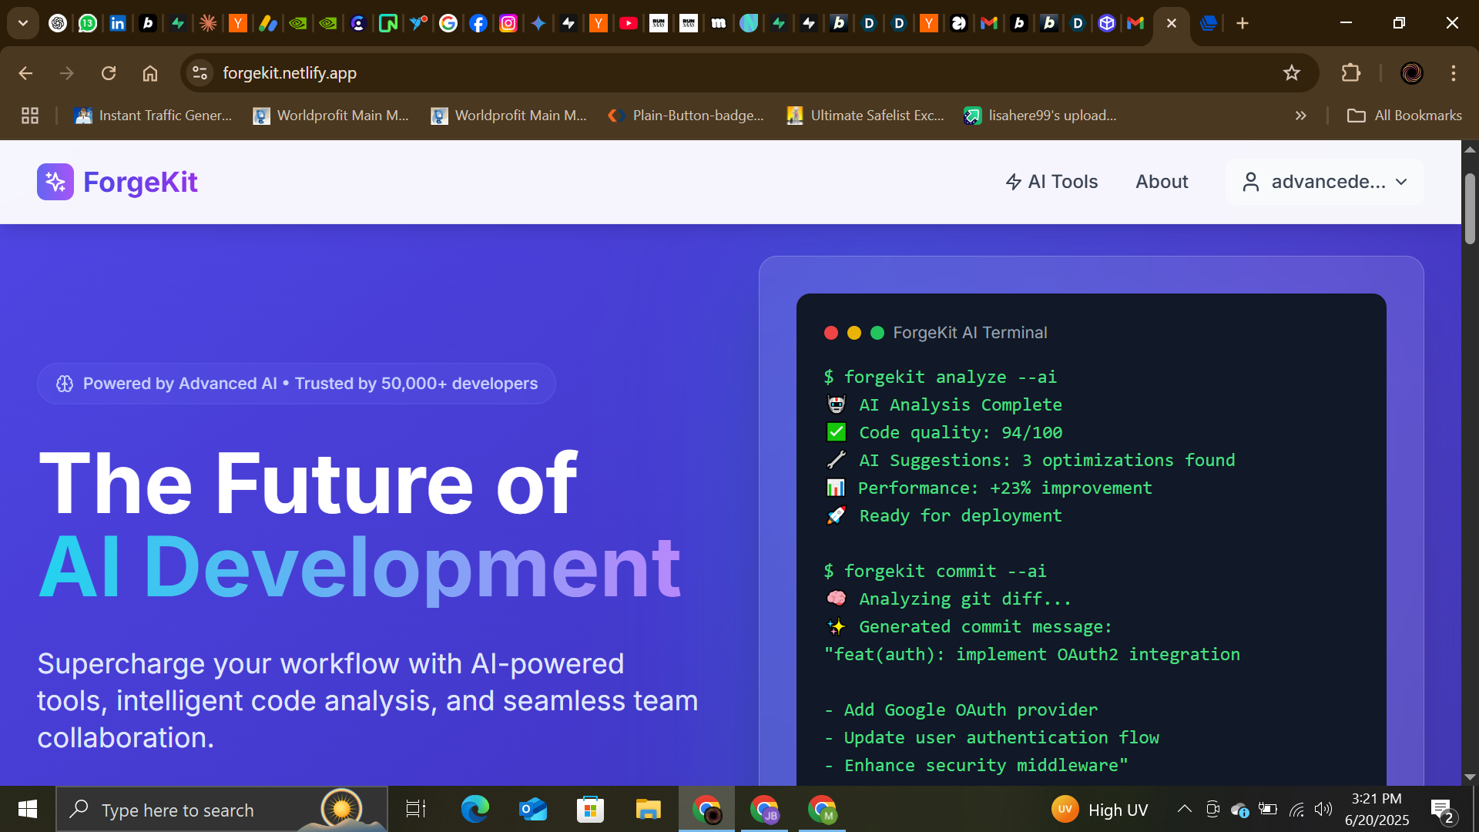The image size is (1479, 832).
Task: Open AI Tools navigation link
Action: [x=1052, y=182]
